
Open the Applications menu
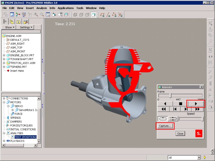[66, 8]
